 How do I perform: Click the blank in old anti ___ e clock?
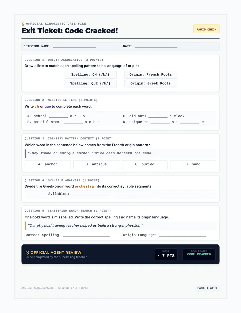click(x=158, y=116)
